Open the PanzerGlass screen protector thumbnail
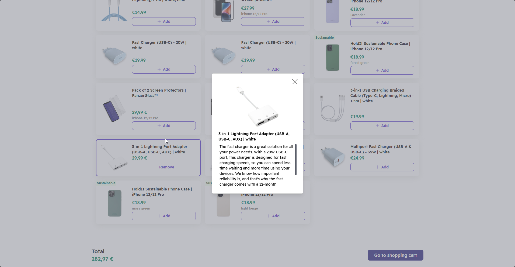 coord(114,109)
